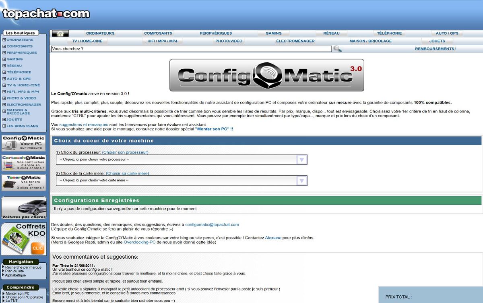Open JOUETS top menu tab
This screenshot has height=303, width=483.
tap(437, 41)
